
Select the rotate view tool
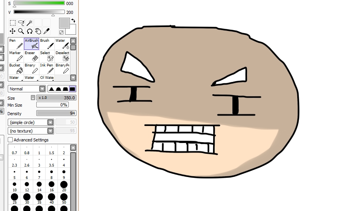click(30, 31)
